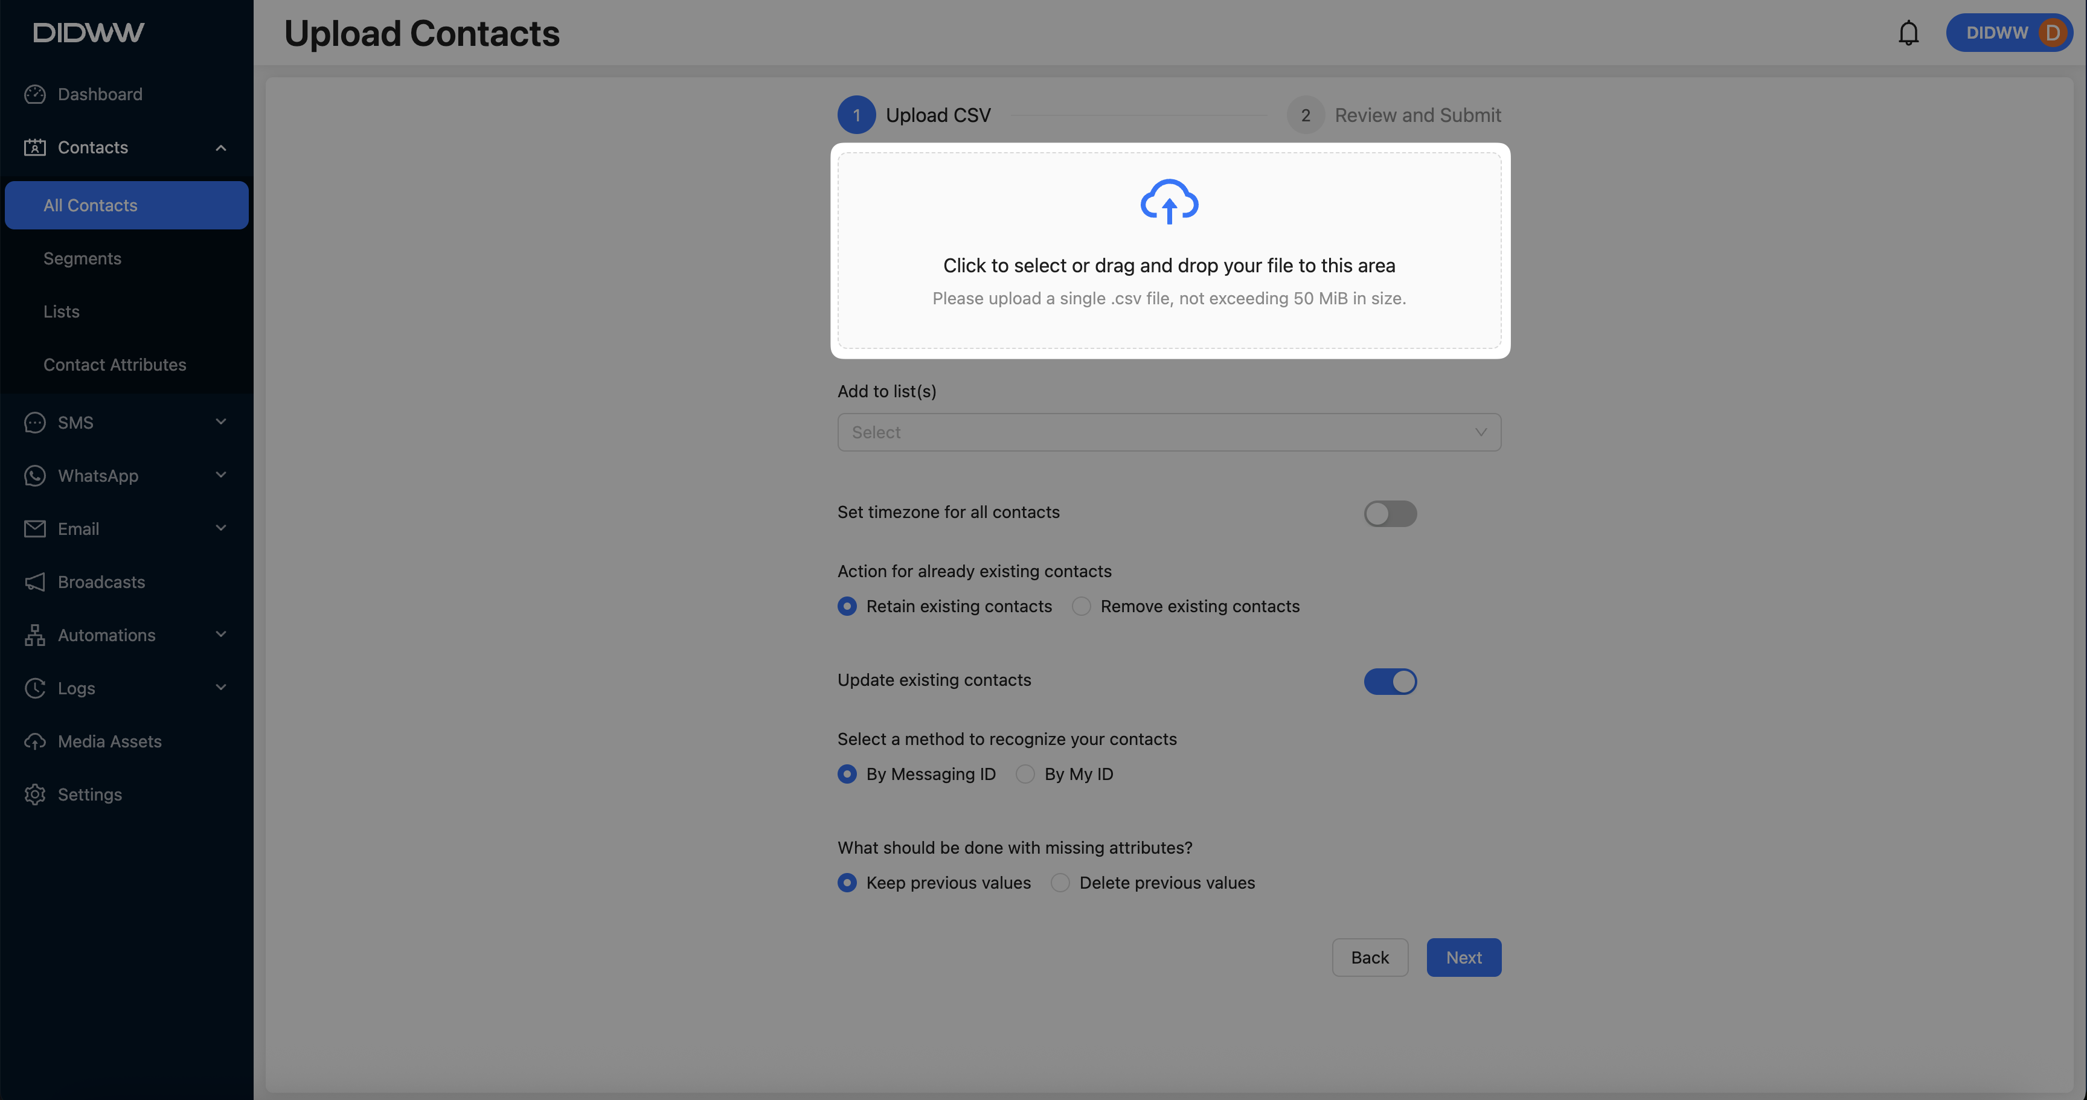The width and height of the screenshot is (2087, 1100).
Task: Expand the SMS sidebar section
Action: pos(126,423)
